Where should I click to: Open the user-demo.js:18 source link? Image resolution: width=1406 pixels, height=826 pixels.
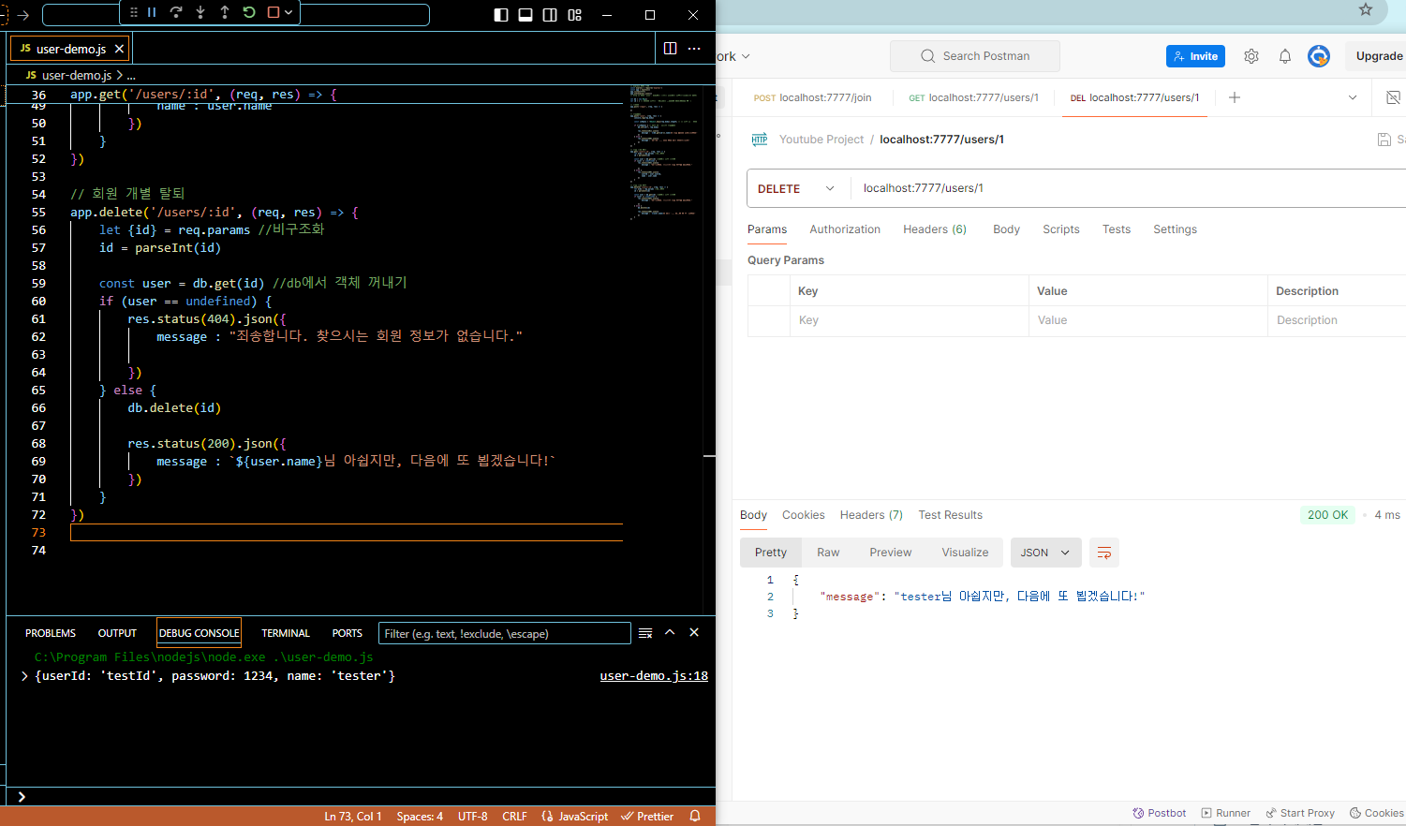654,675
